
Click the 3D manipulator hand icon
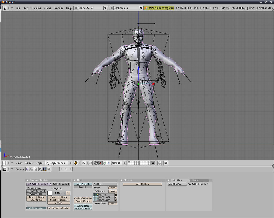pyautogui.click(x=96, y=163)
